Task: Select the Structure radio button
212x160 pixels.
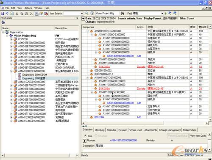Action: [x=96, y=136]
